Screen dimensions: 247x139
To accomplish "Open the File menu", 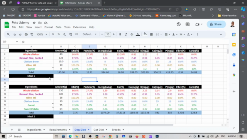I will click(x=14, y=27).
